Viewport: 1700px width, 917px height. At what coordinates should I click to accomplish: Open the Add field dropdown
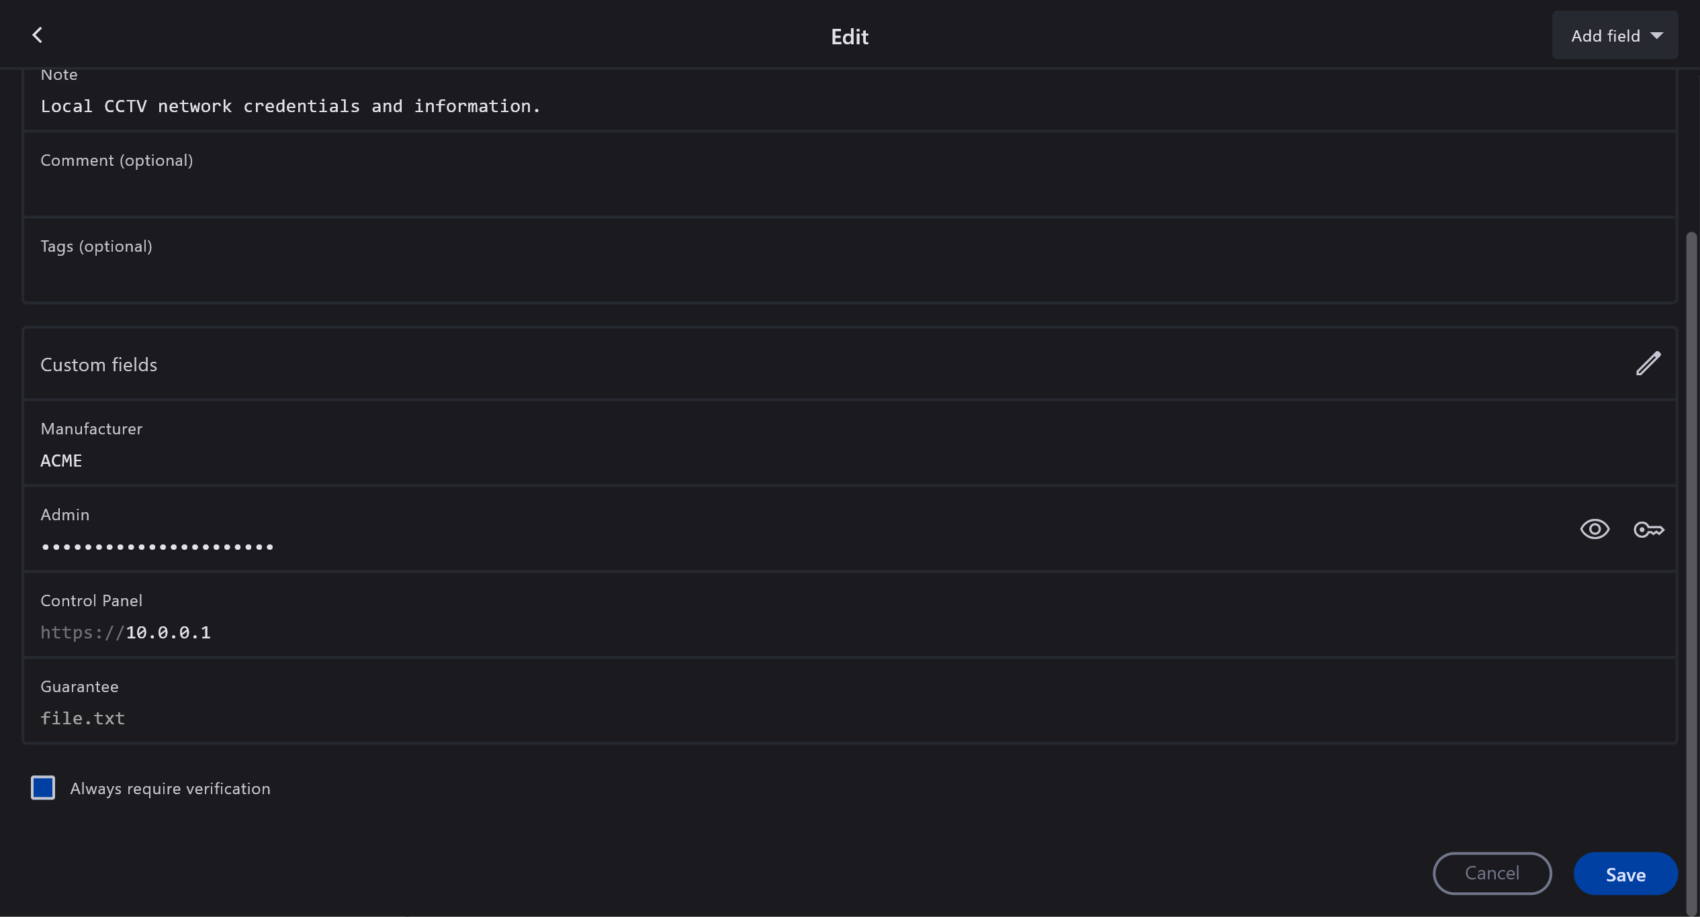click(1615, 36)
